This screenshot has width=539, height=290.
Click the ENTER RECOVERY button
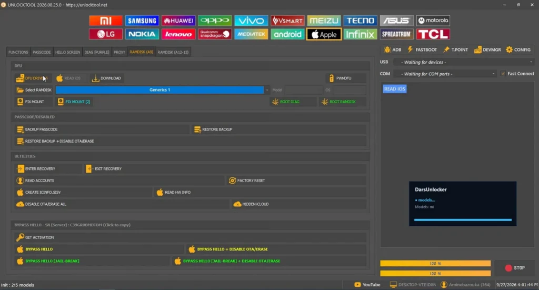(x=48, y=169)
